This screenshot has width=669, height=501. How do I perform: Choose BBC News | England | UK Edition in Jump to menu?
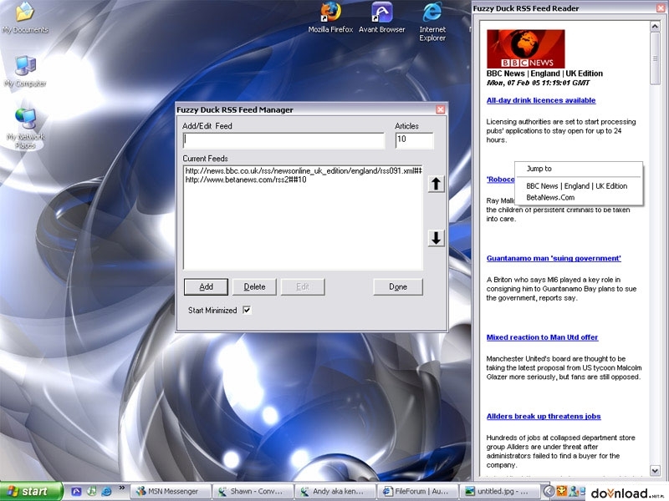pyautogui.click(x=577, y=186)
